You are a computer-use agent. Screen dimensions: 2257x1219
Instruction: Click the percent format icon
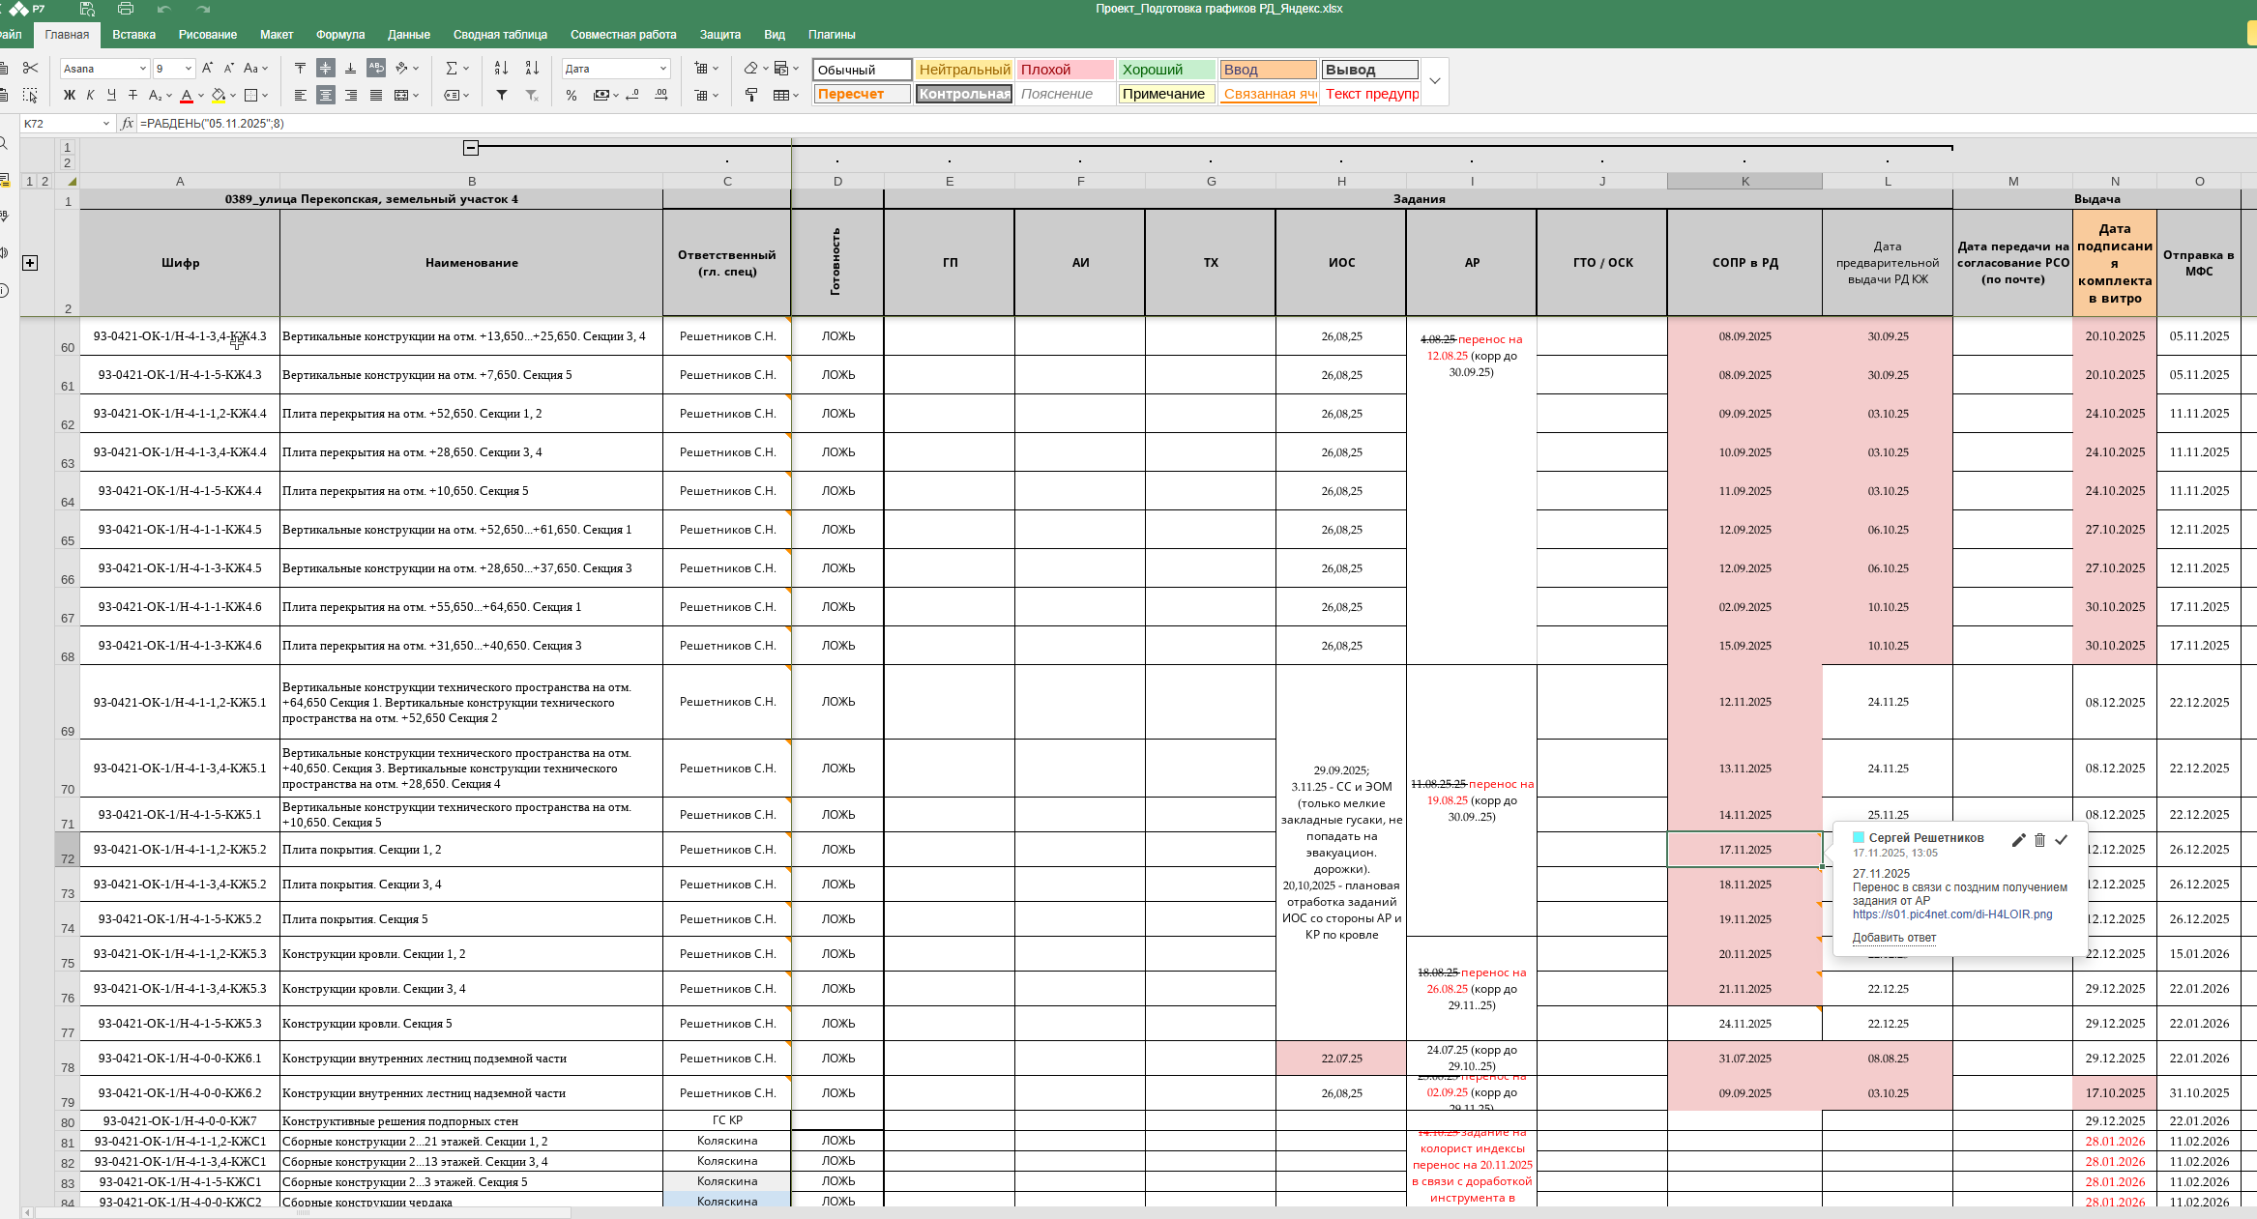click(572, 95)
